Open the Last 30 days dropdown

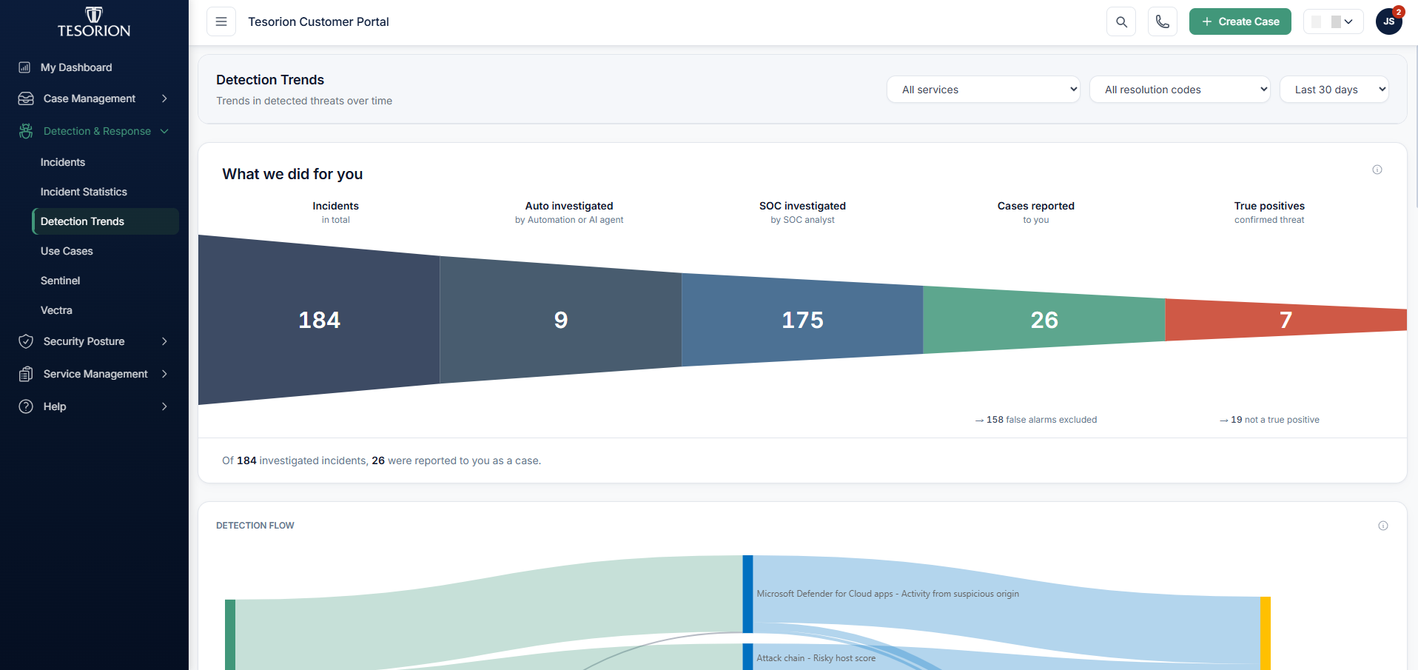(x=1334, y=90)
